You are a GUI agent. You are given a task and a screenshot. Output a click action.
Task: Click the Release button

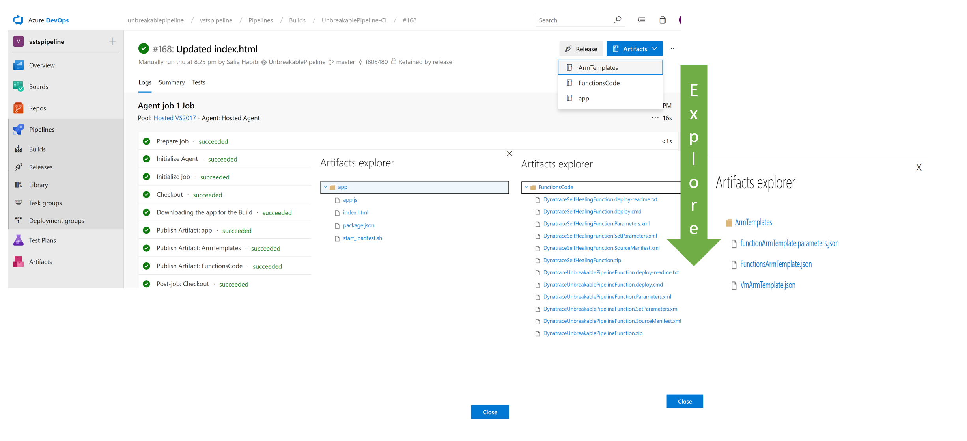point(581,49)
